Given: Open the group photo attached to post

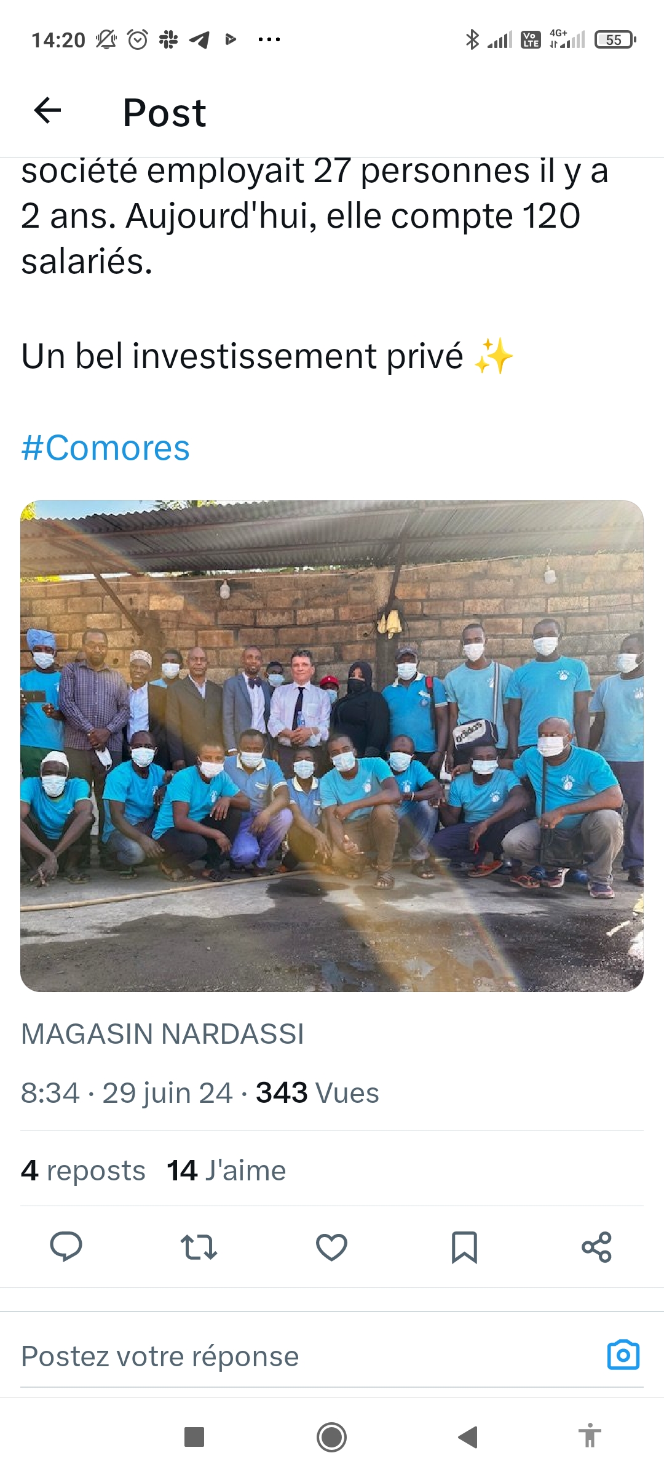Looking at the screenshot, I should (x=332, y=746).
